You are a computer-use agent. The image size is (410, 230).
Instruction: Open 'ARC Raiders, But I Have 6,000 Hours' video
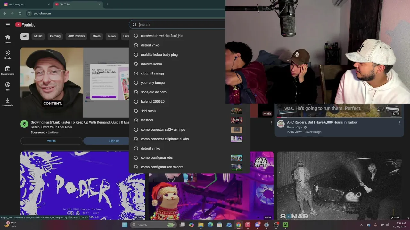pyautogui.click(x=322, y=122)
